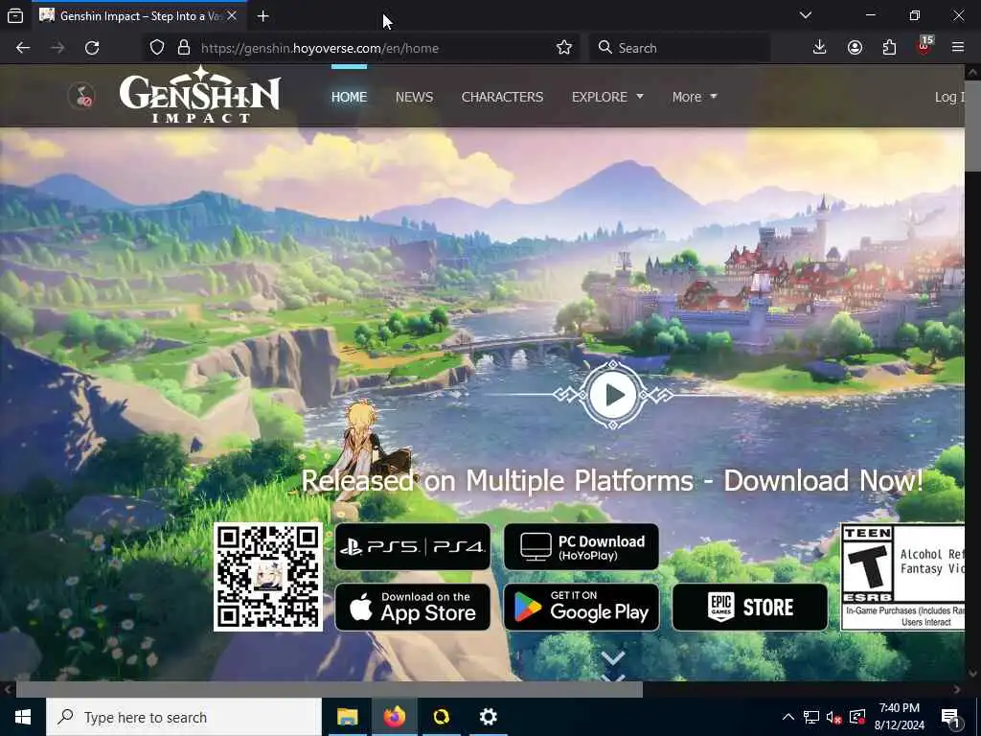Click the extension icon showing badge 15

tap(924, 46)
